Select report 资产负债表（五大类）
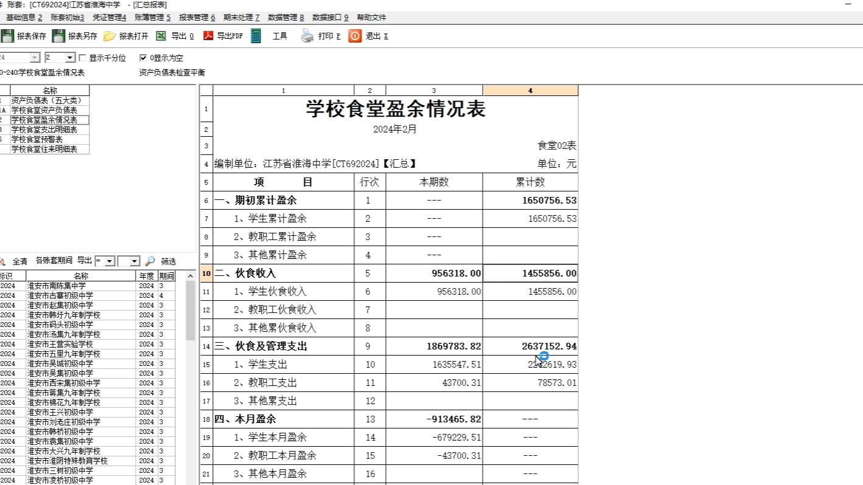This screenshot has height=485, width=863. (50, 100)
